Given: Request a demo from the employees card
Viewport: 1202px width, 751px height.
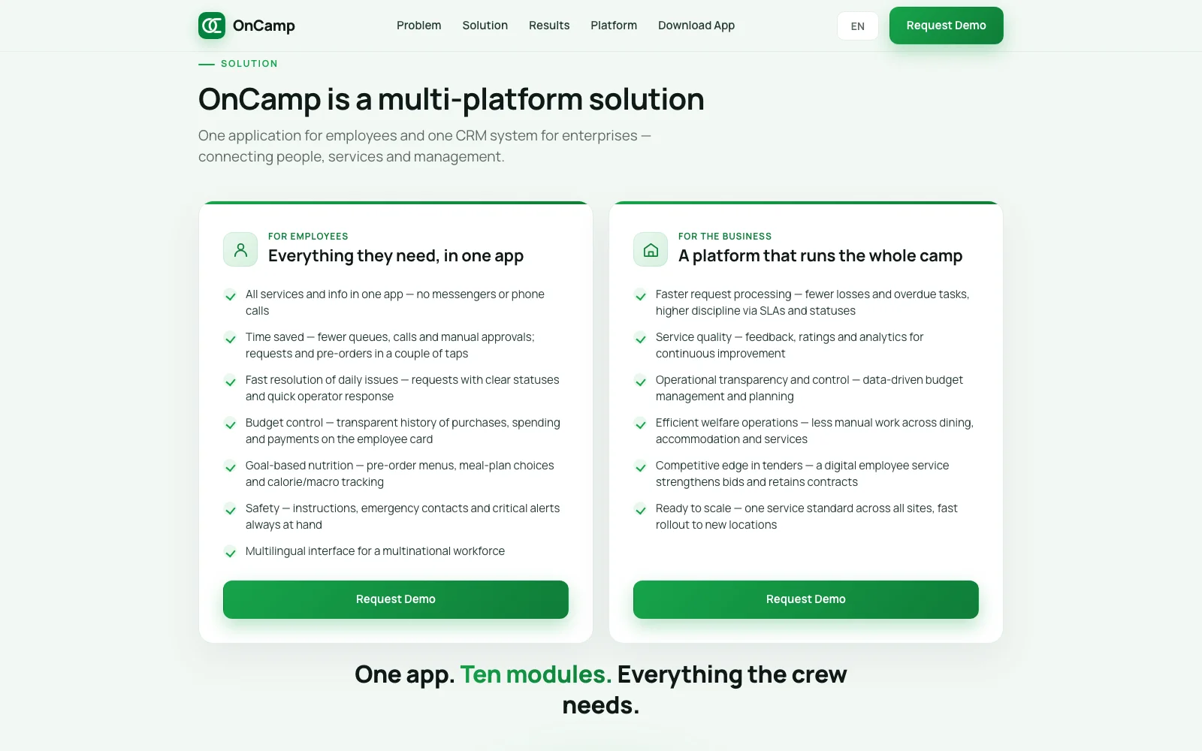Looking at the screenshot, I should (396, 599).
